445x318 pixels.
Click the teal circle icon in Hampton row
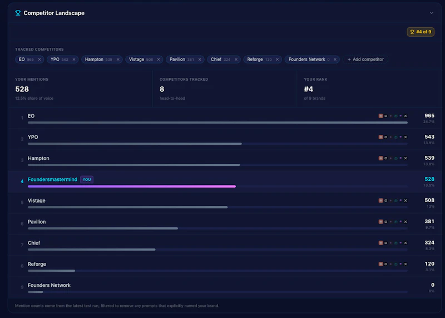coord(395,158)
